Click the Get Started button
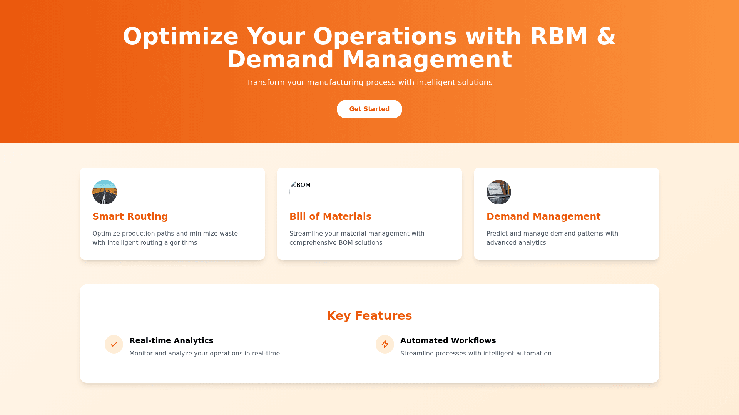Viewport: 739px width, 415px height. pyautogui.click(x=369, y=109)
